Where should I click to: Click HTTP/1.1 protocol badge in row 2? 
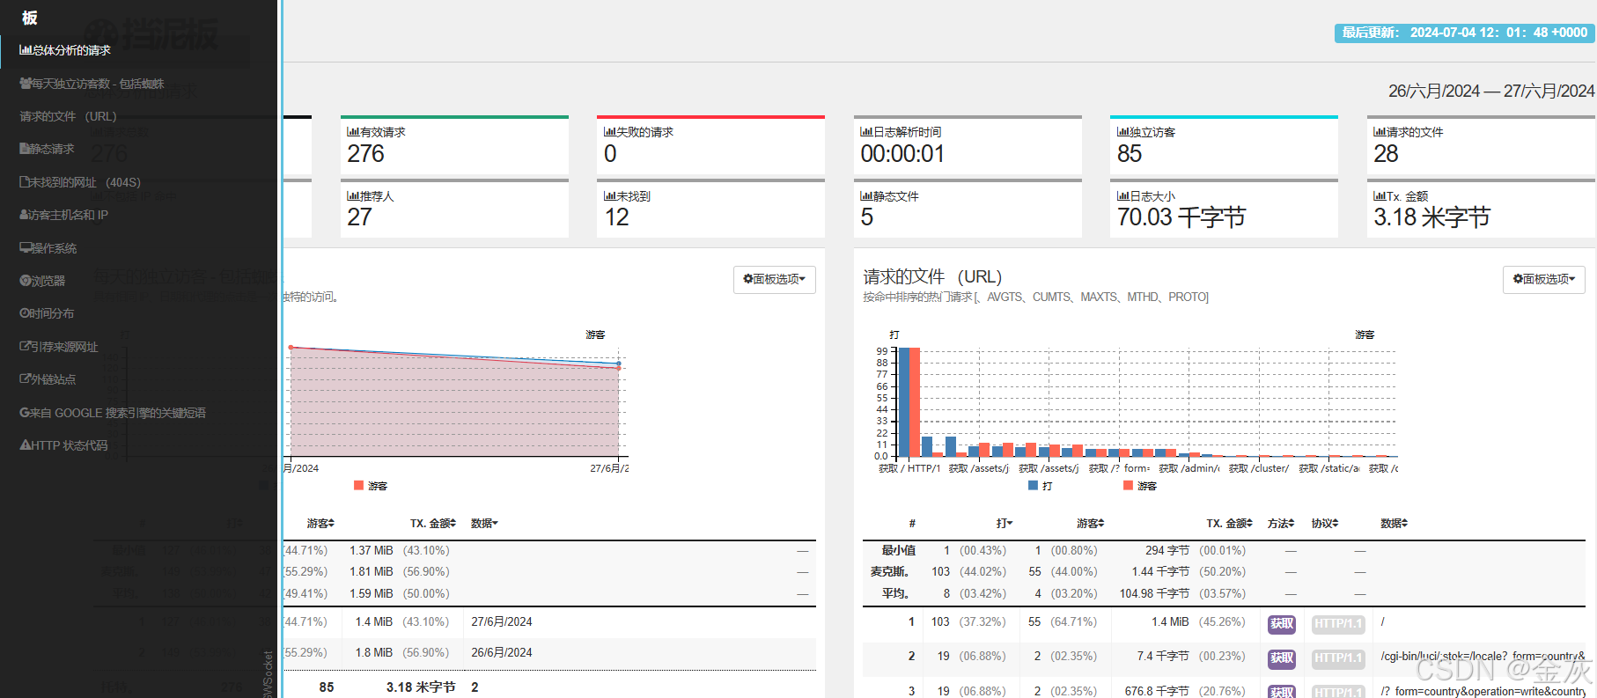click(1338, 658)
